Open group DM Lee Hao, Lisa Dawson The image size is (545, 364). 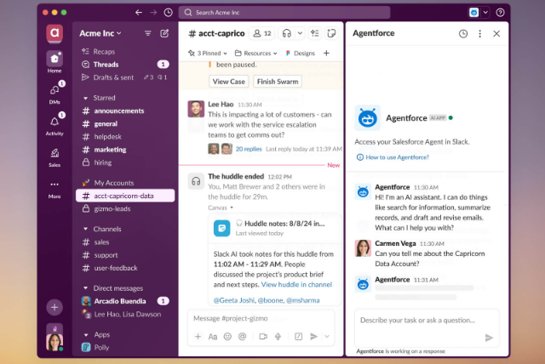[125, 314]
